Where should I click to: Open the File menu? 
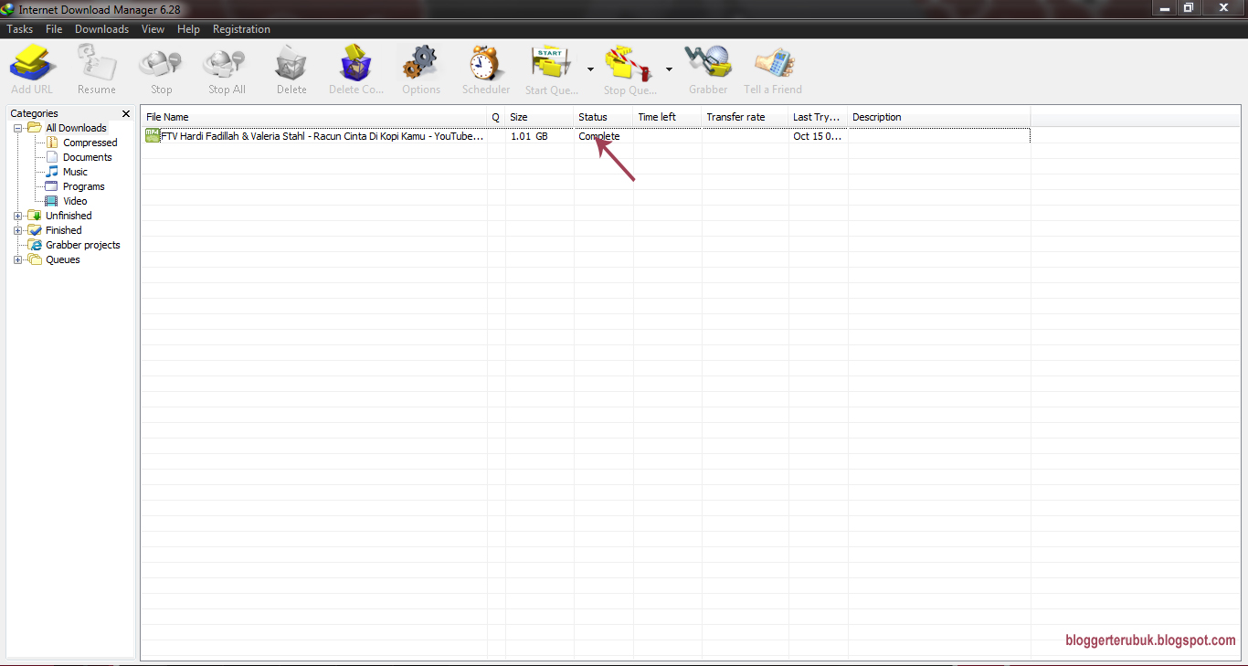click(x=54, y=29)
